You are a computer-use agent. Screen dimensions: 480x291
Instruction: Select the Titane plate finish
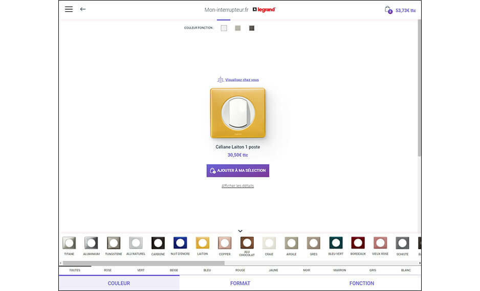[x=69, y=243]
